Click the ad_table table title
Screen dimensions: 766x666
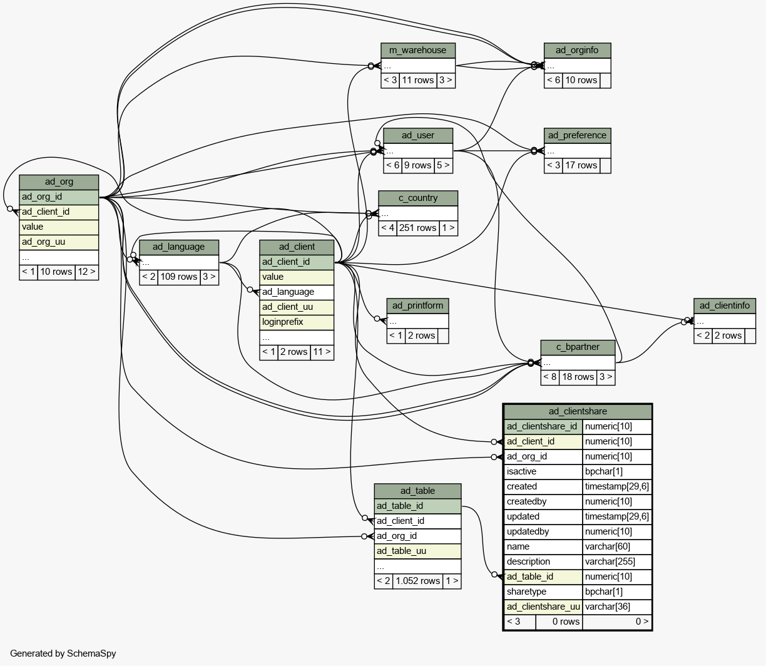tap(417, 491)
